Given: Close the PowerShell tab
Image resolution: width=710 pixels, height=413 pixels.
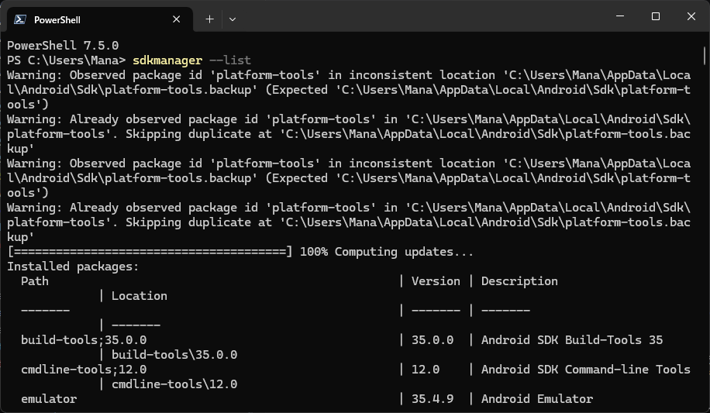Looking at the screenshot, I should [177, 19].
